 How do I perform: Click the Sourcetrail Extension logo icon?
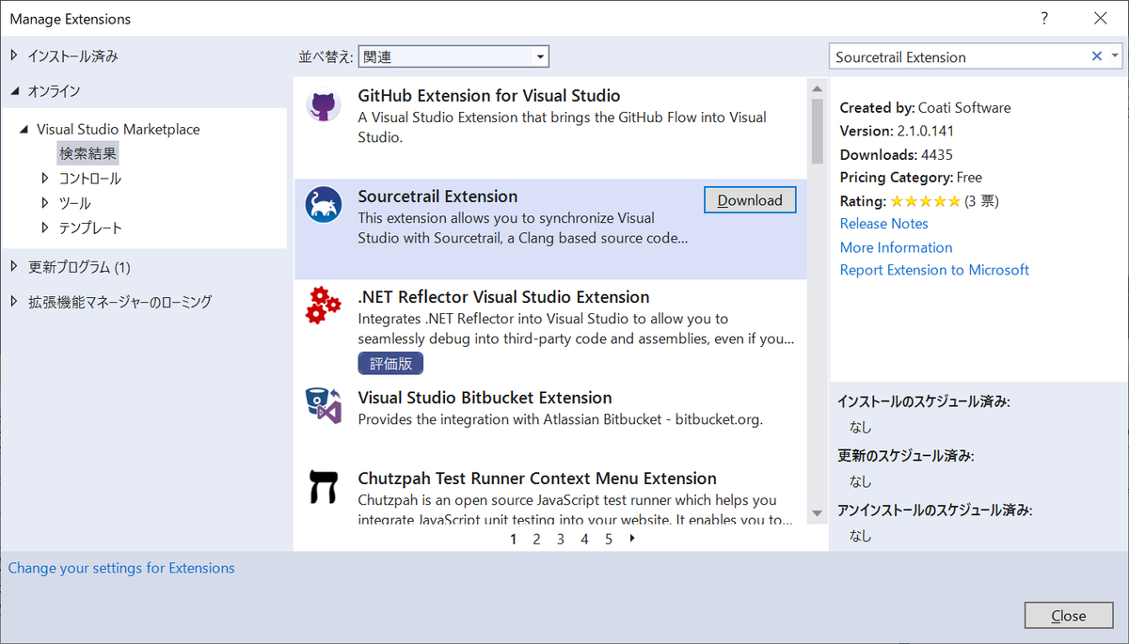point(324,205)
